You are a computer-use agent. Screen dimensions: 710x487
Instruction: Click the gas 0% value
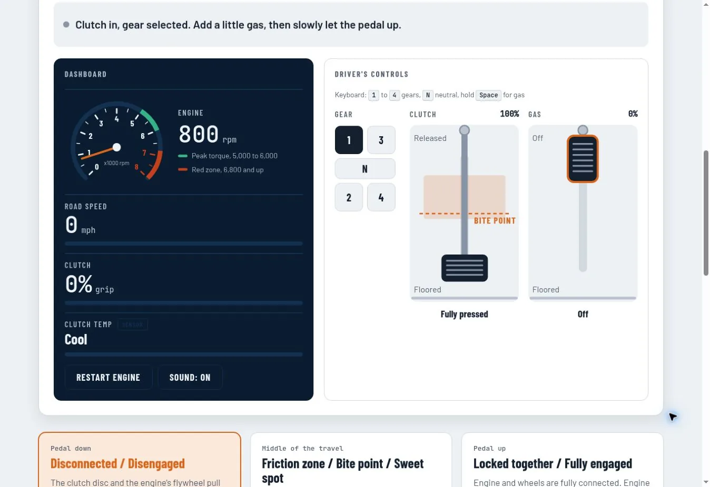tap(633, 114)
